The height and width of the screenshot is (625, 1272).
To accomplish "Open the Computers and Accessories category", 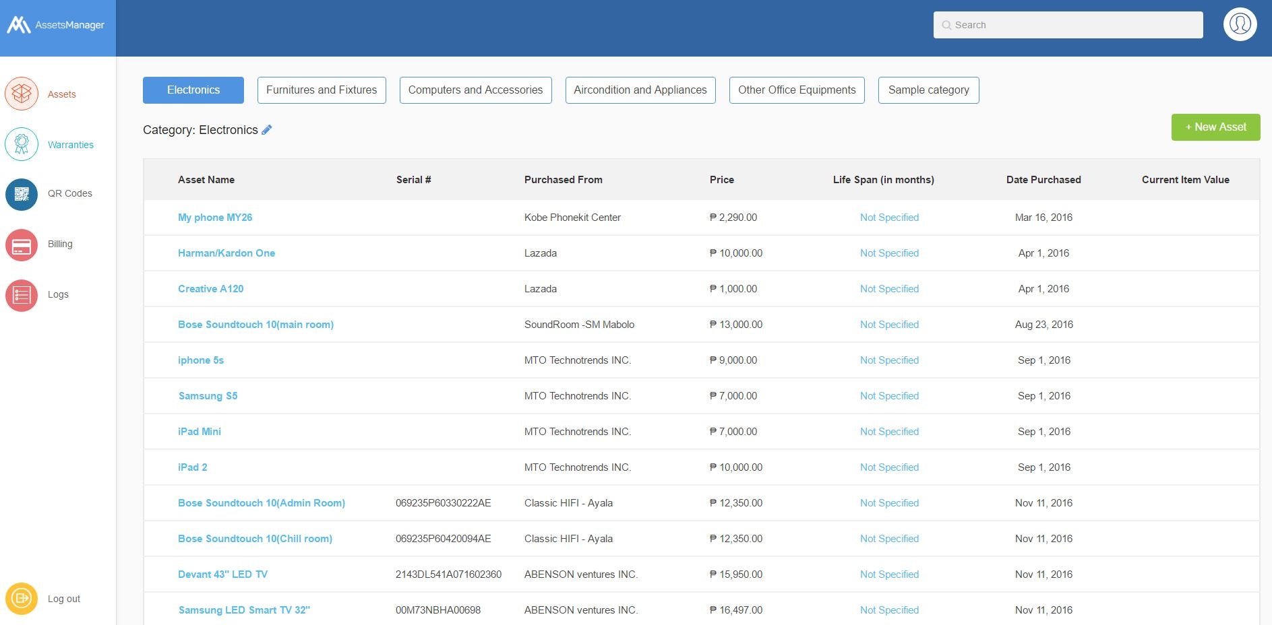I will click(475, 90).
